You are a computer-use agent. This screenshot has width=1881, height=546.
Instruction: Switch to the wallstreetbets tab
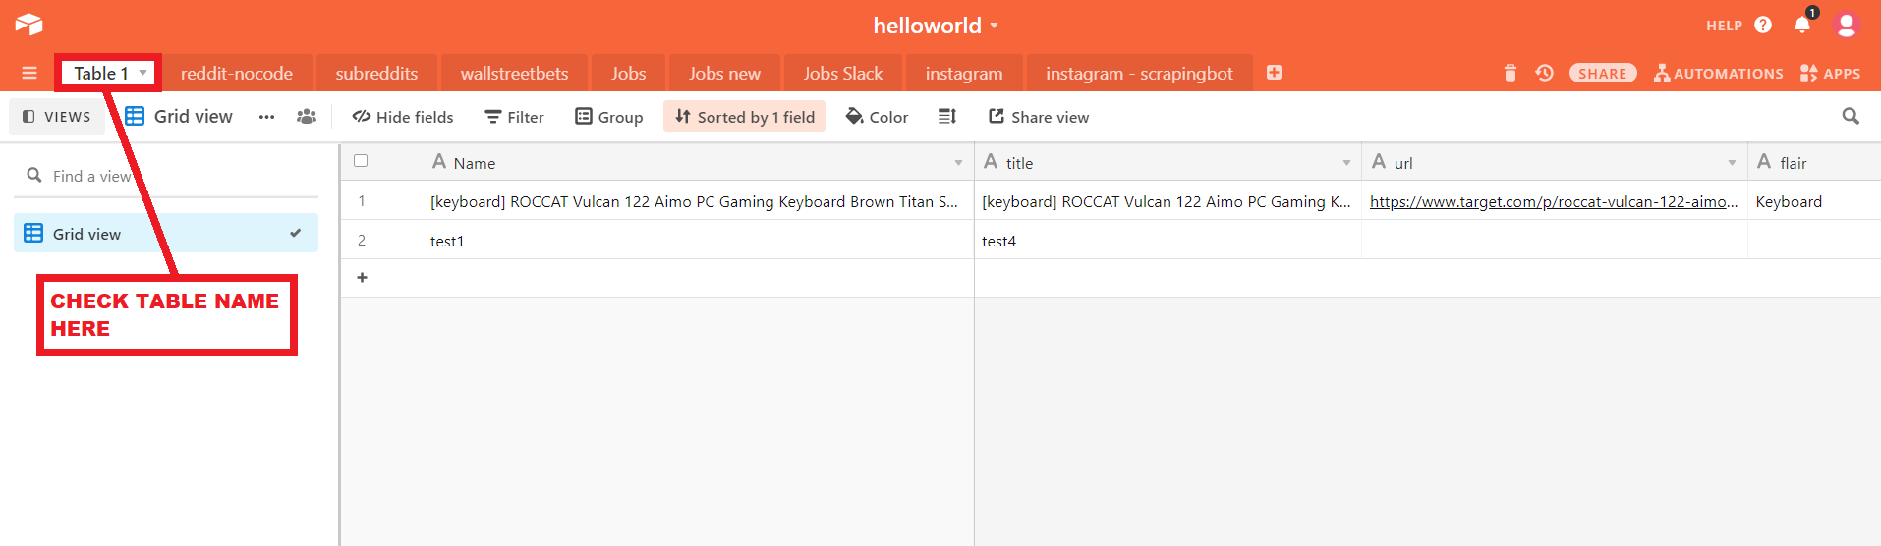(x=514, y=74)
